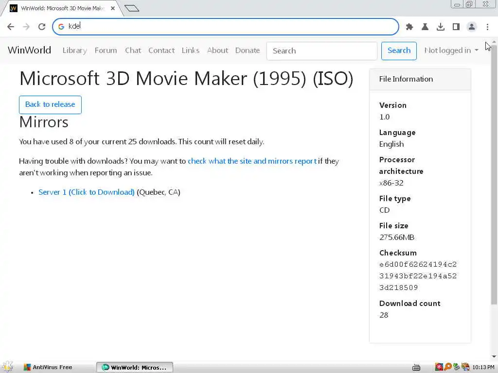
Task: Click the red-green tray icon
Action: coord(439,367)
